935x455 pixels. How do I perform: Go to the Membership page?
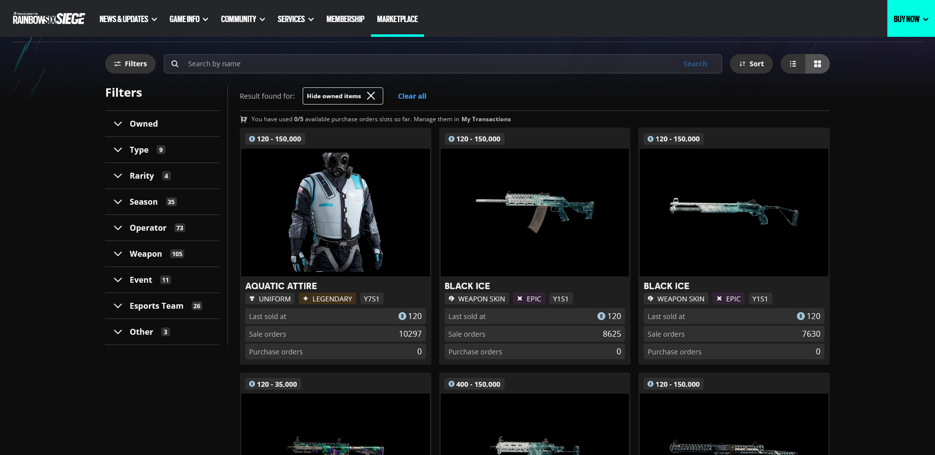point(345,19)
